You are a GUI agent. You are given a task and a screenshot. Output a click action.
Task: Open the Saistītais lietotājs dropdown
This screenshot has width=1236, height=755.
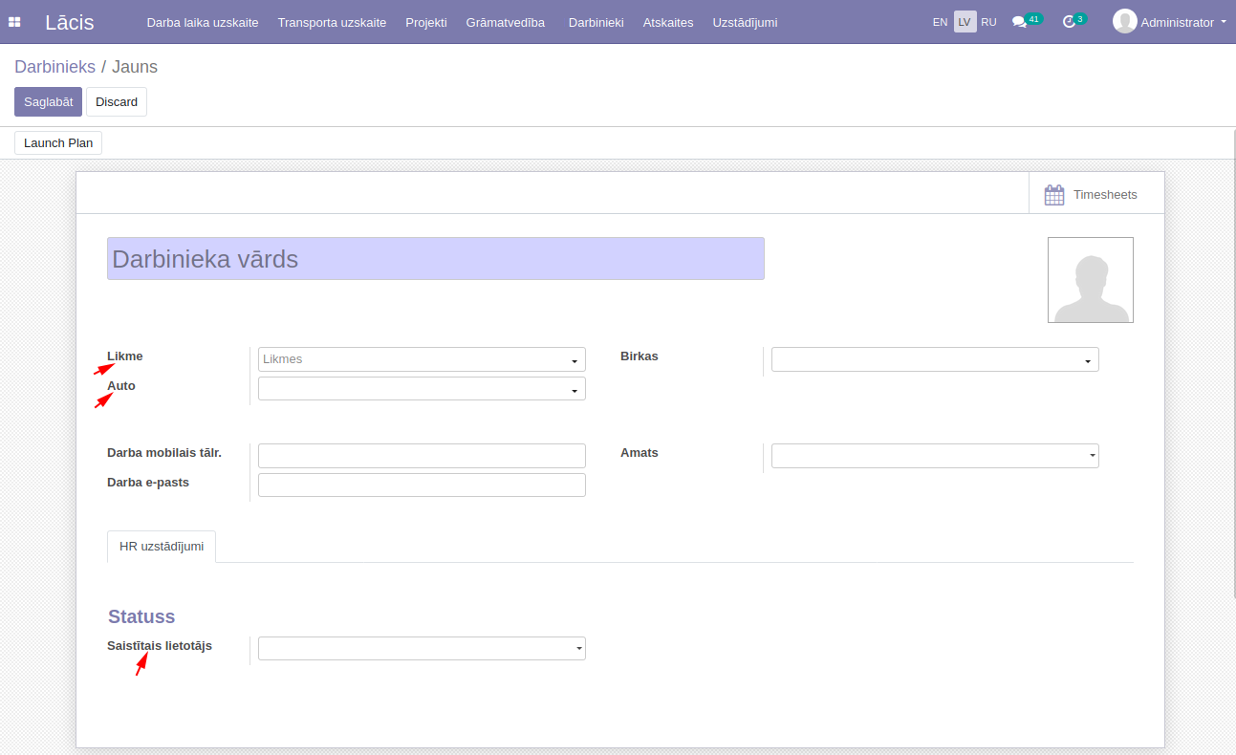click(x=578, y=649)
